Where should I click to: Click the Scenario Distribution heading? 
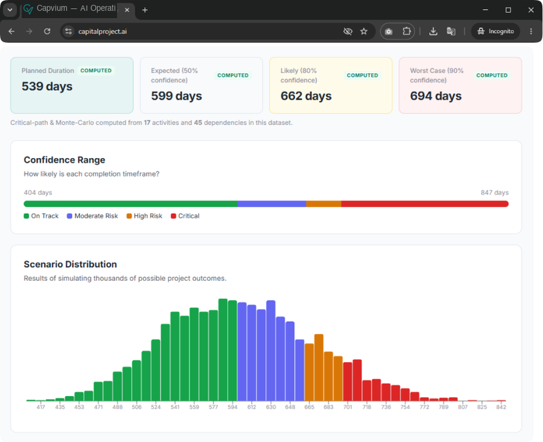71,264
